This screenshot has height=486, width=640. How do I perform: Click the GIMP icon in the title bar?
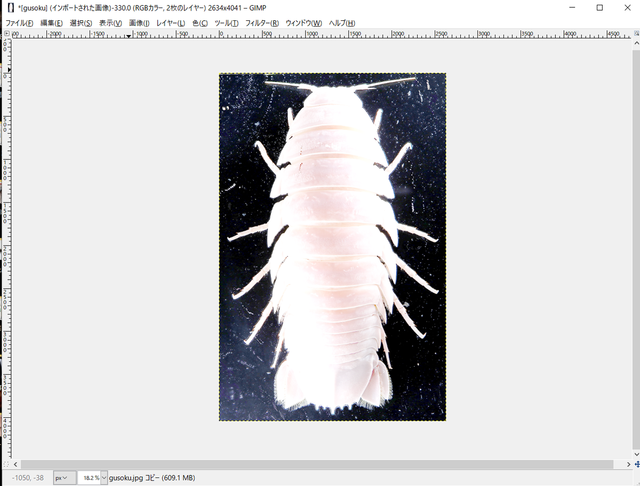click(11, 8)
